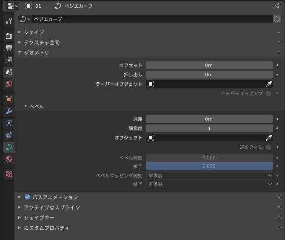The width and height of the screenshot is (285, 240).
Task: Toggle the fake user shield button
Action: tap(276, 19)
